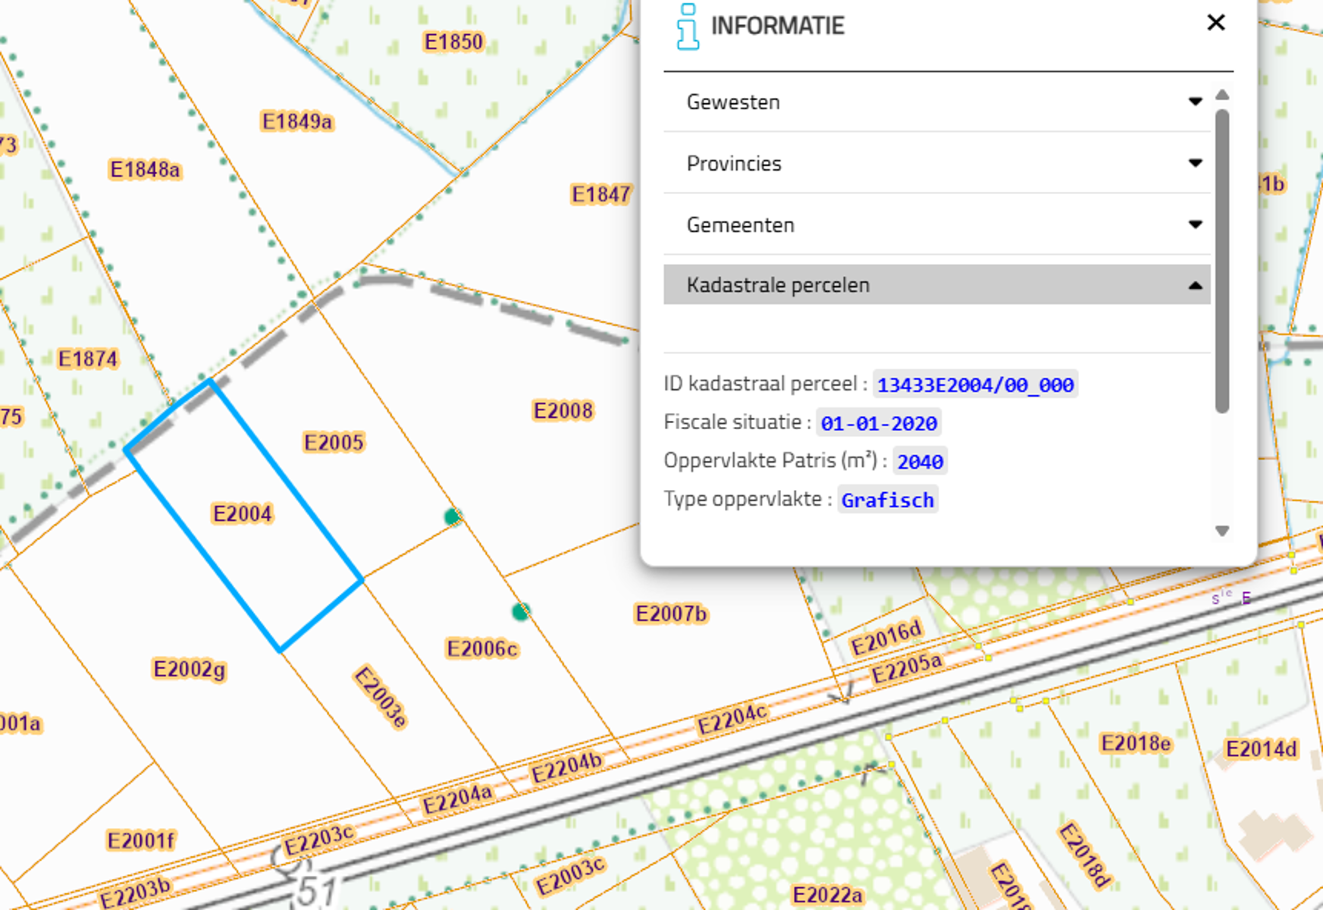1323x910 pixels.
Task: Click the fiscal date 01-01-2020
Action: (x=879, y=423)
